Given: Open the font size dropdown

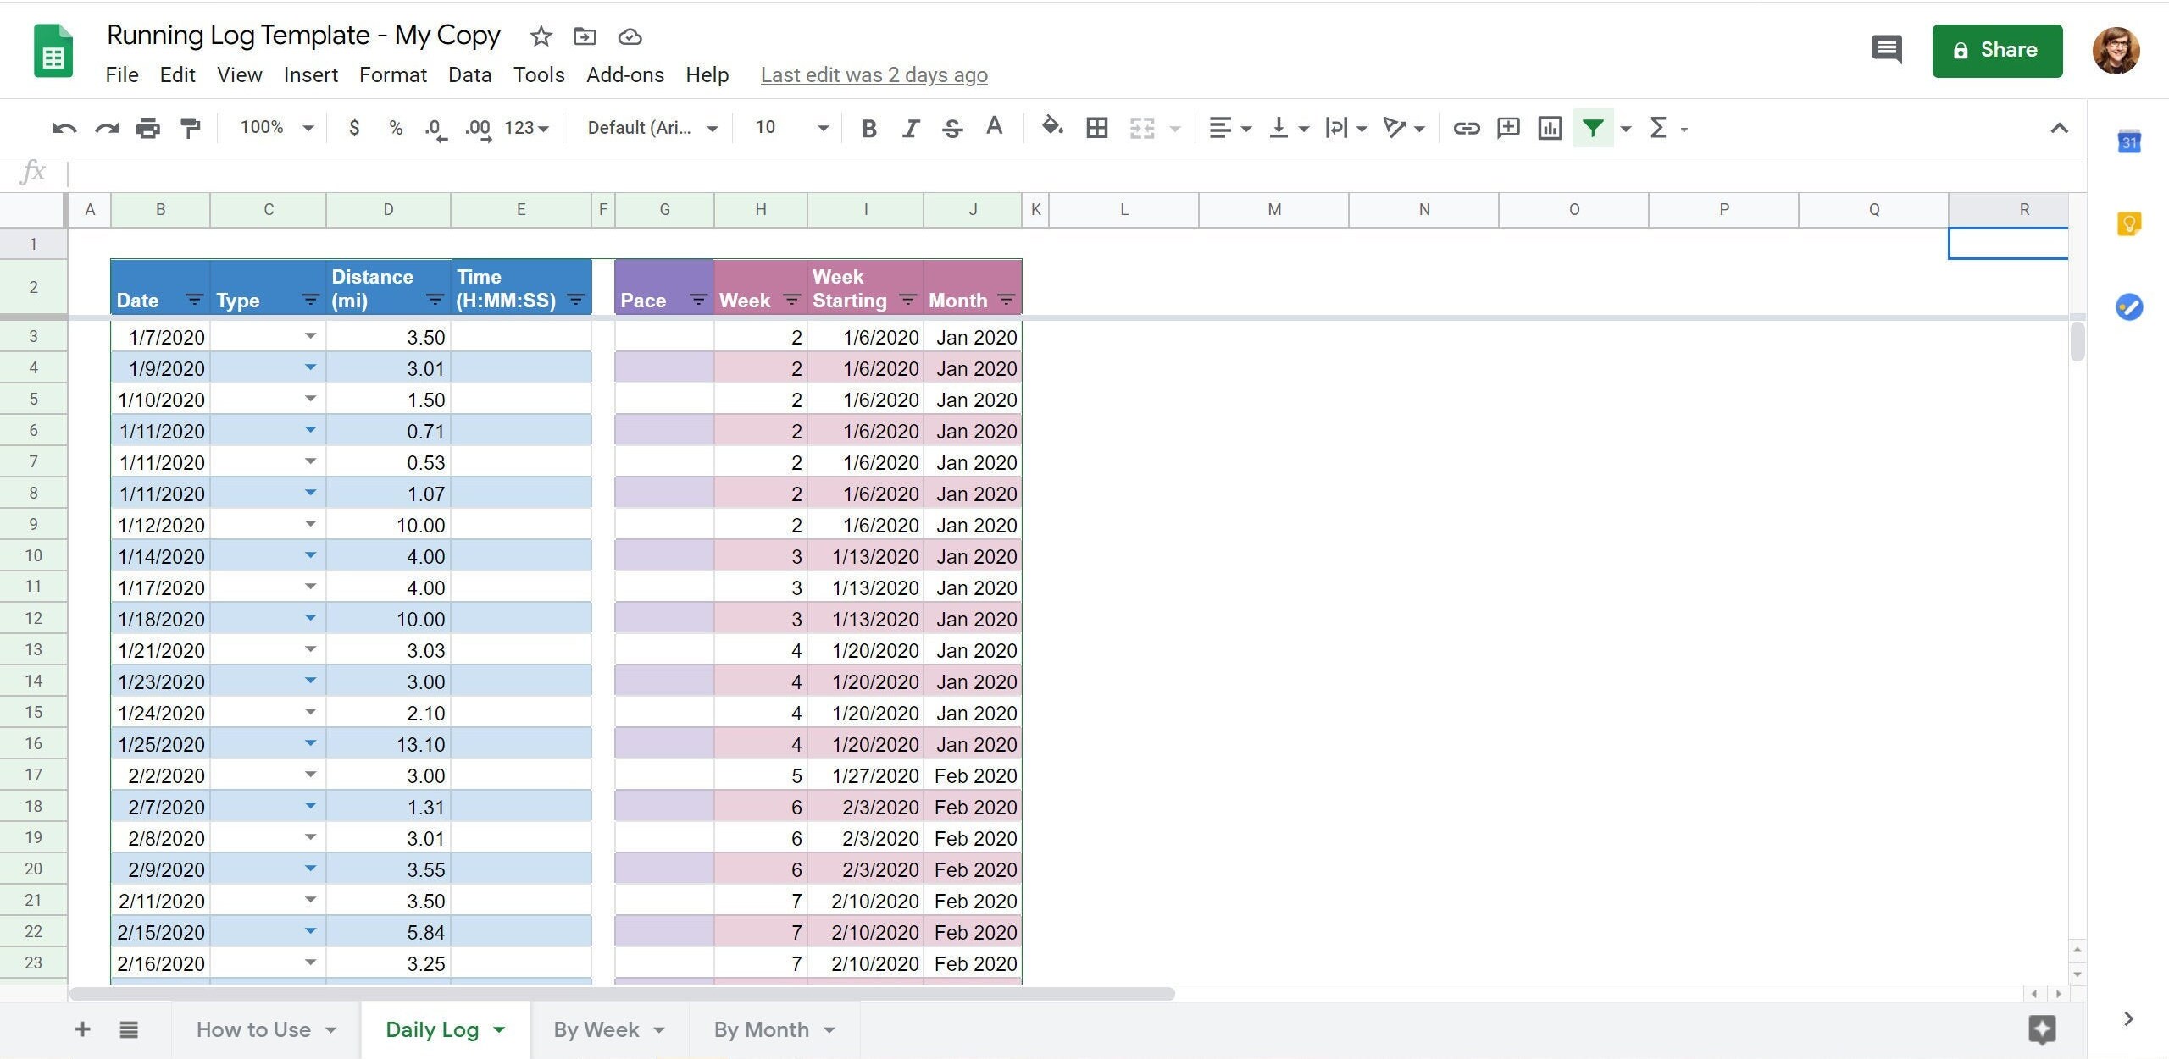Looking at the screenshot, I should click(788, 128).
